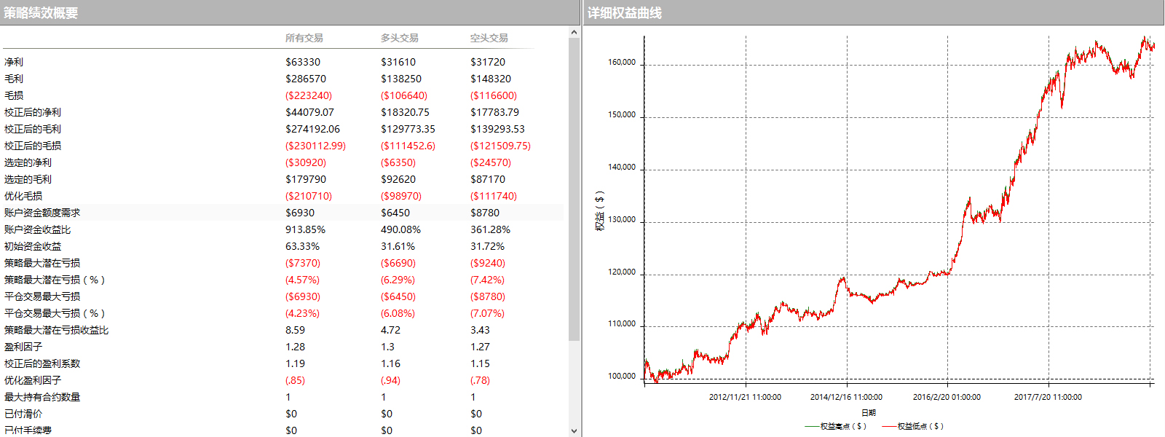Select the 净利 row label
The image size is (1165, 437).
tap(14, 62)
